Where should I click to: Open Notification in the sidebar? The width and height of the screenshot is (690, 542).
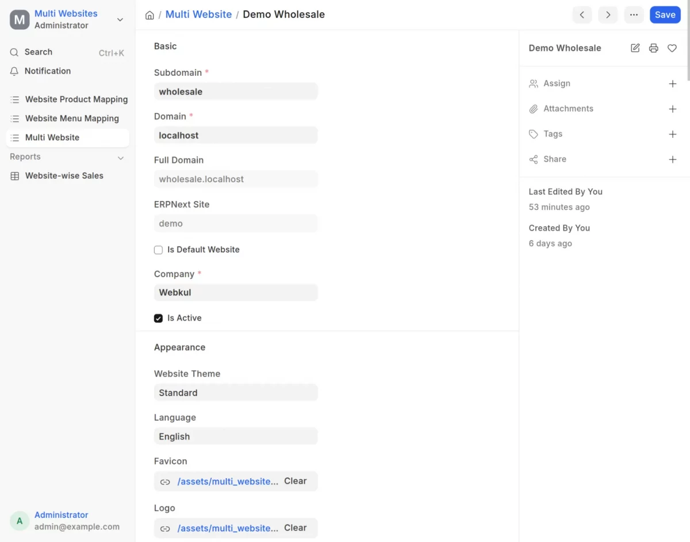(x=67, y=71)
